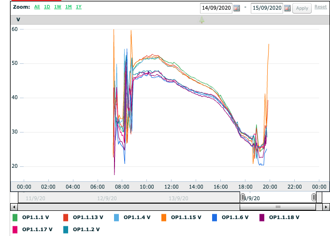Image resolution: width=330 pixels, height=236 pixels.
Task: Click the horizontal scrollbar thumb
Action: [x=278, y=207]
